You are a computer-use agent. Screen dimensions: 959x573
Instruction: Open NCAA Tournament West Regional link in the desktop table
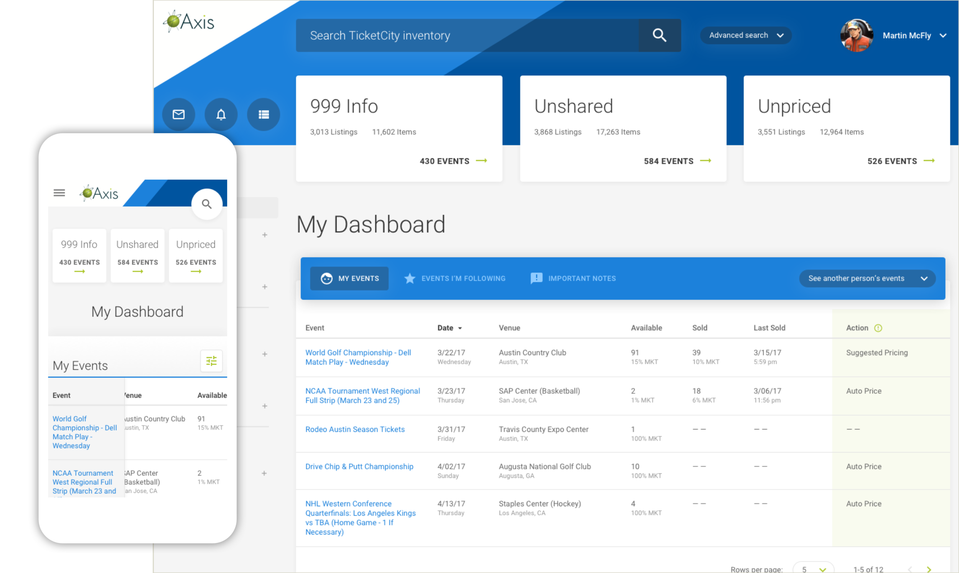tap(363, 395)
